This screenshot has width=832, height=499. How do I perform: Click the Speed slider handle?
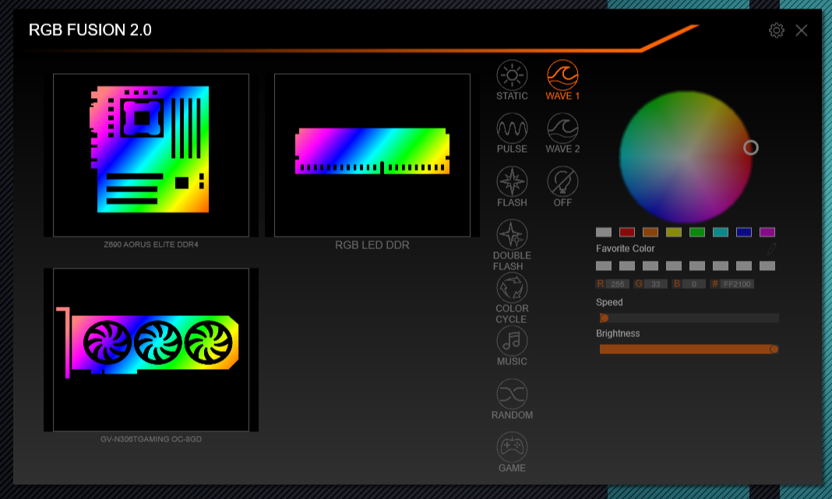point(604,318)
